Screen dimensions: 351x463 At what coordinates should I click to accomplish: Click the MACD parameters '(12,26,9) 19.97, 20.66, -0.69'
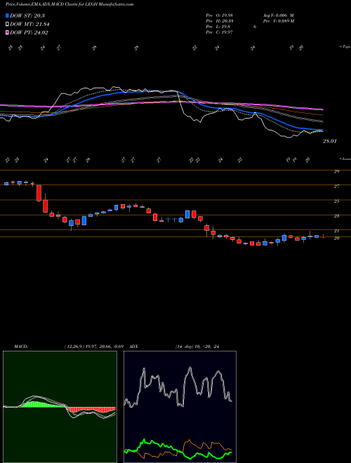(x=93, y=347)
